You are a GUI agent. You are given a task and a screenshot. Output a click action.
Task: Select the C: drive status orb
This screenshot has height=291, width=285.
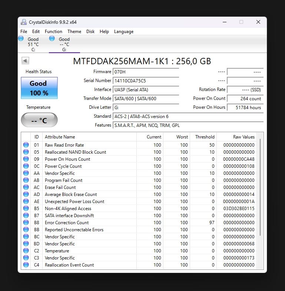(x=21, y=39)
